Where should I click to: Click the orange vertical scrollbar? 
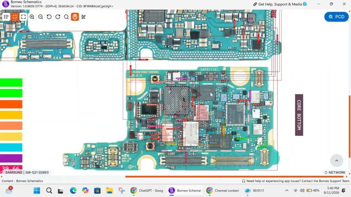[x=349, y=126]
